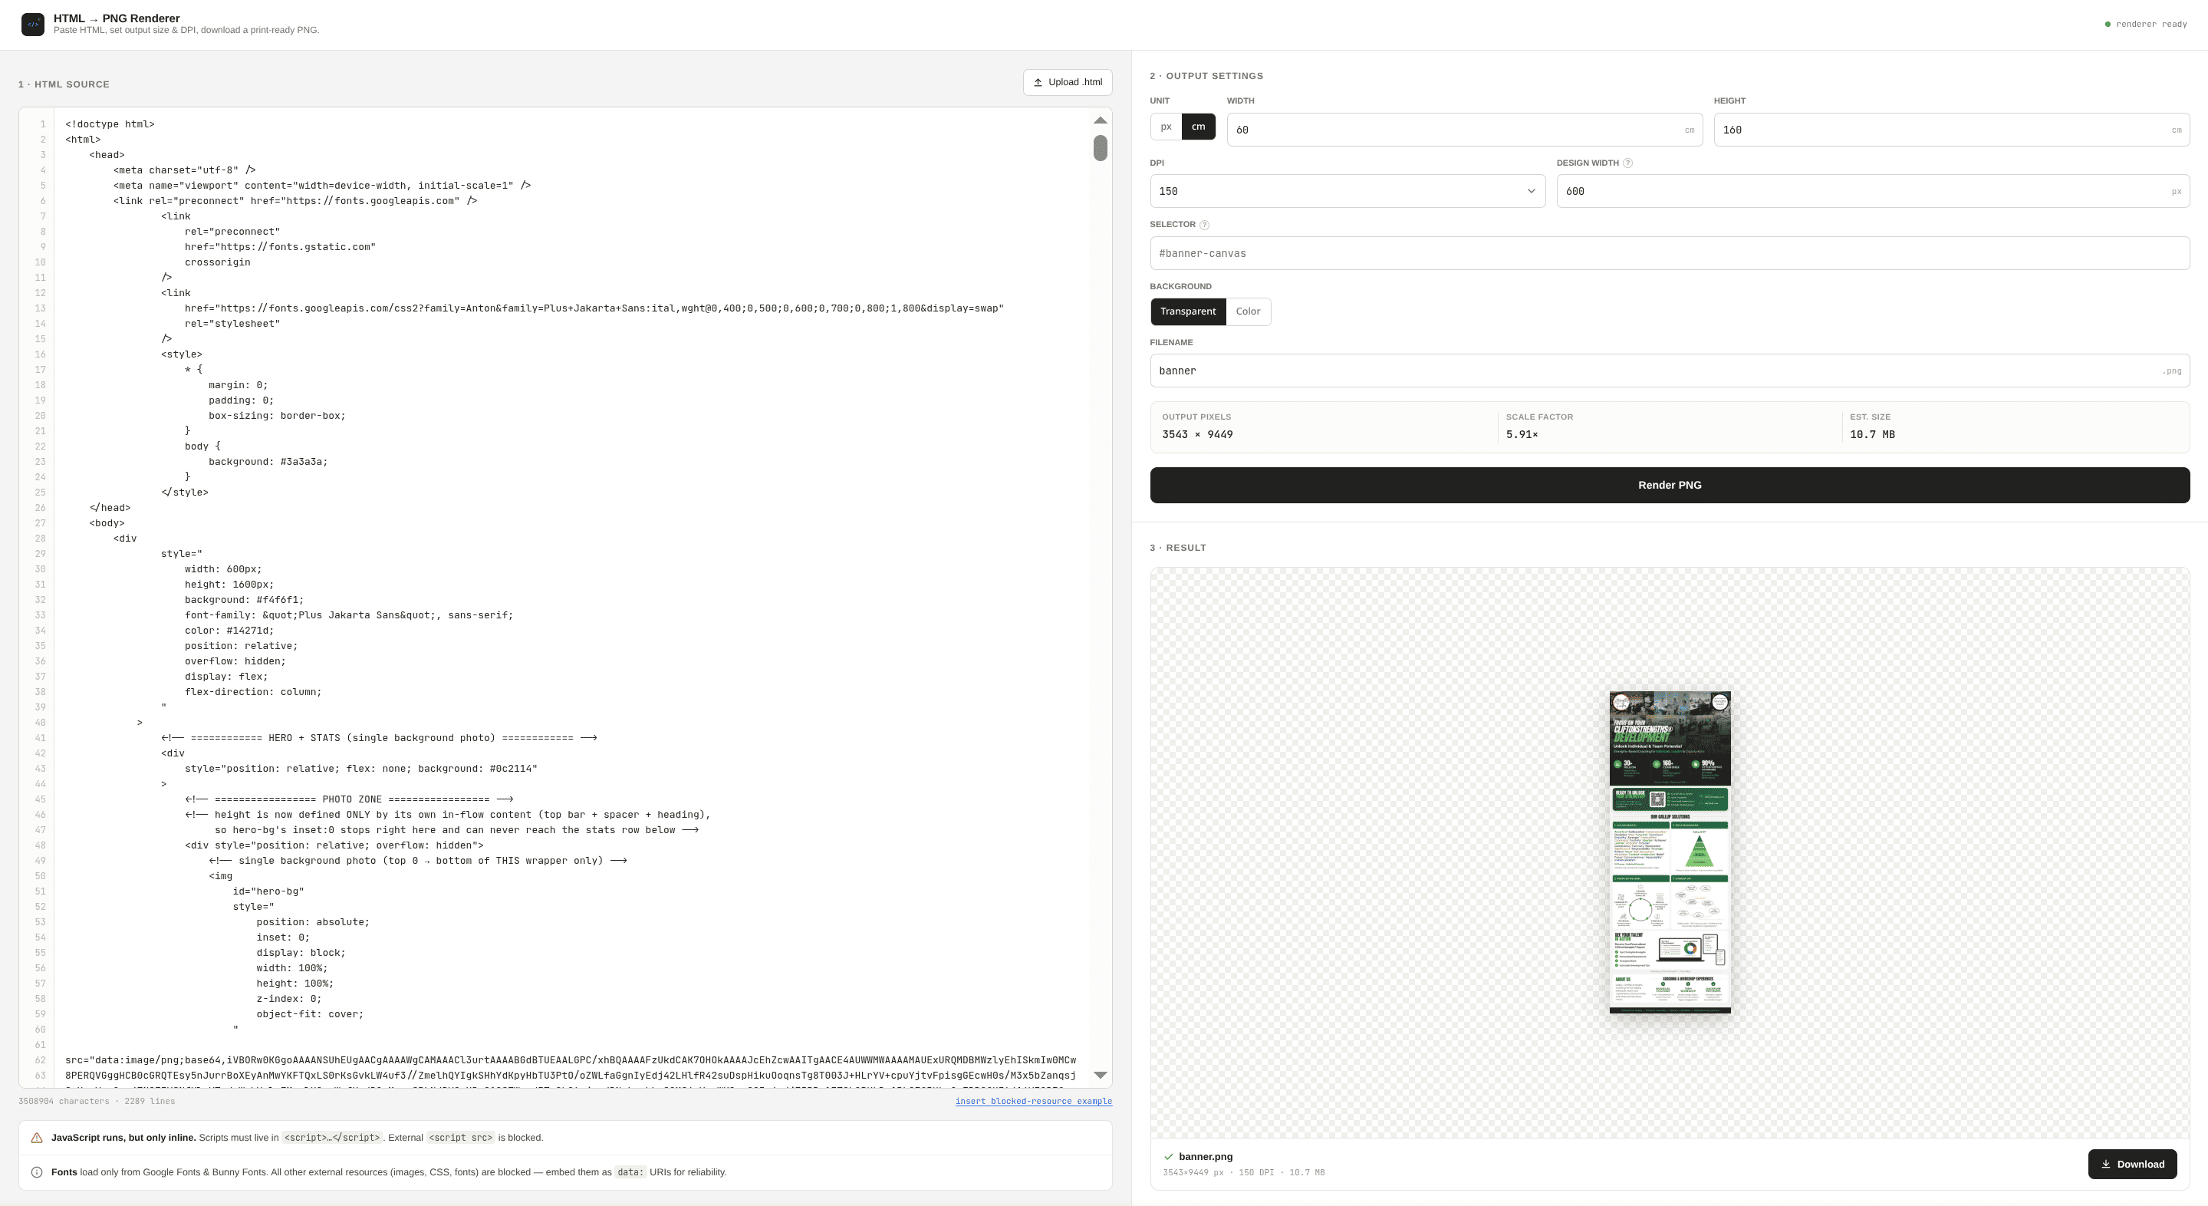Click the help icon beside Selector

1204,225
